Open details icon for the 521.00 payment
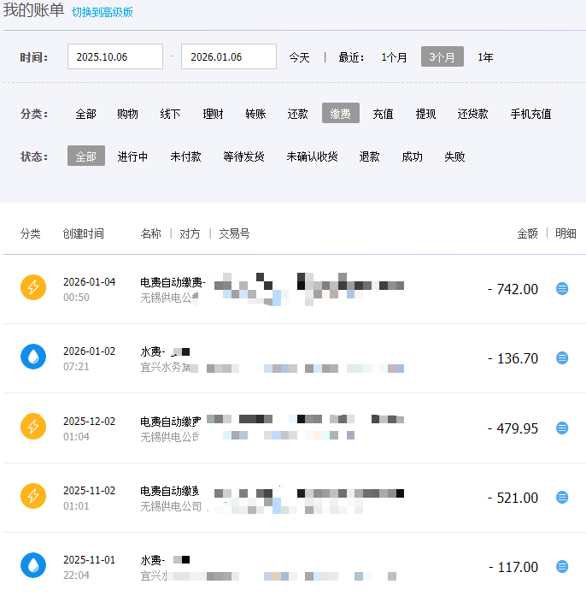Image resolution: width=586 pixels, height=596 pixels. (x=562, y=498)
